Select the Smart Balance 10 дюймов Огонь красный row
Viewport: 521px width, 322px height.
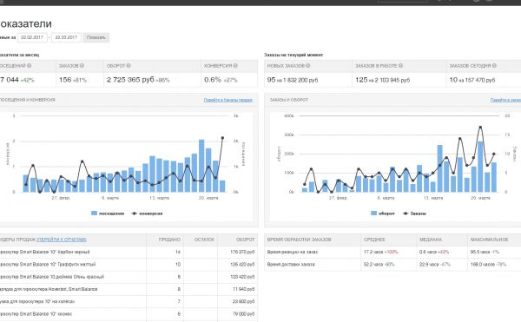pyautogui.click(x=129, y=277)
